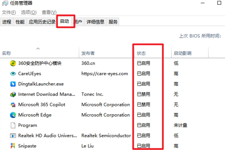Click the Internet Download Manager icon
The width and height of the screenshot is (225, 150).
click(x=13, y=94)
